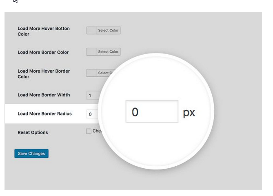Image resolution: width=273 pixels, height=196 pixels.
Task: Click the Load More Hover Botton Color swatch
Action: [91, 31]
